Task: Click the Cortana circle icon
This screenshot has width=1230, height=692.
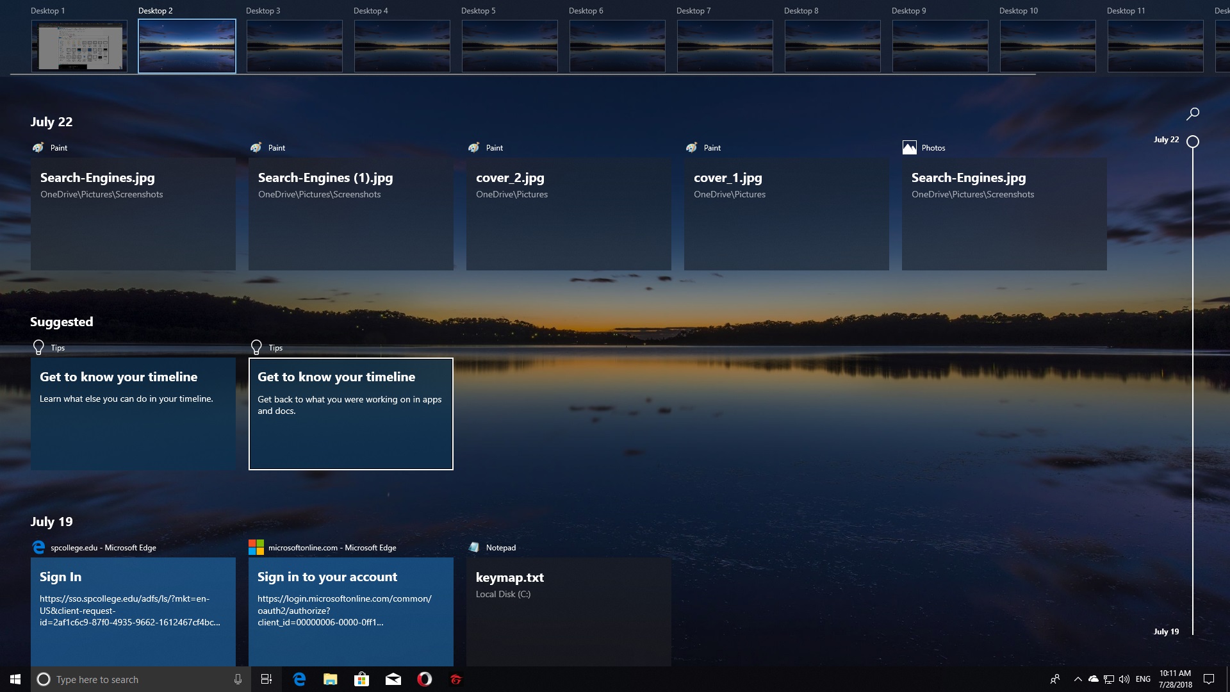Action: pos(44,679)
